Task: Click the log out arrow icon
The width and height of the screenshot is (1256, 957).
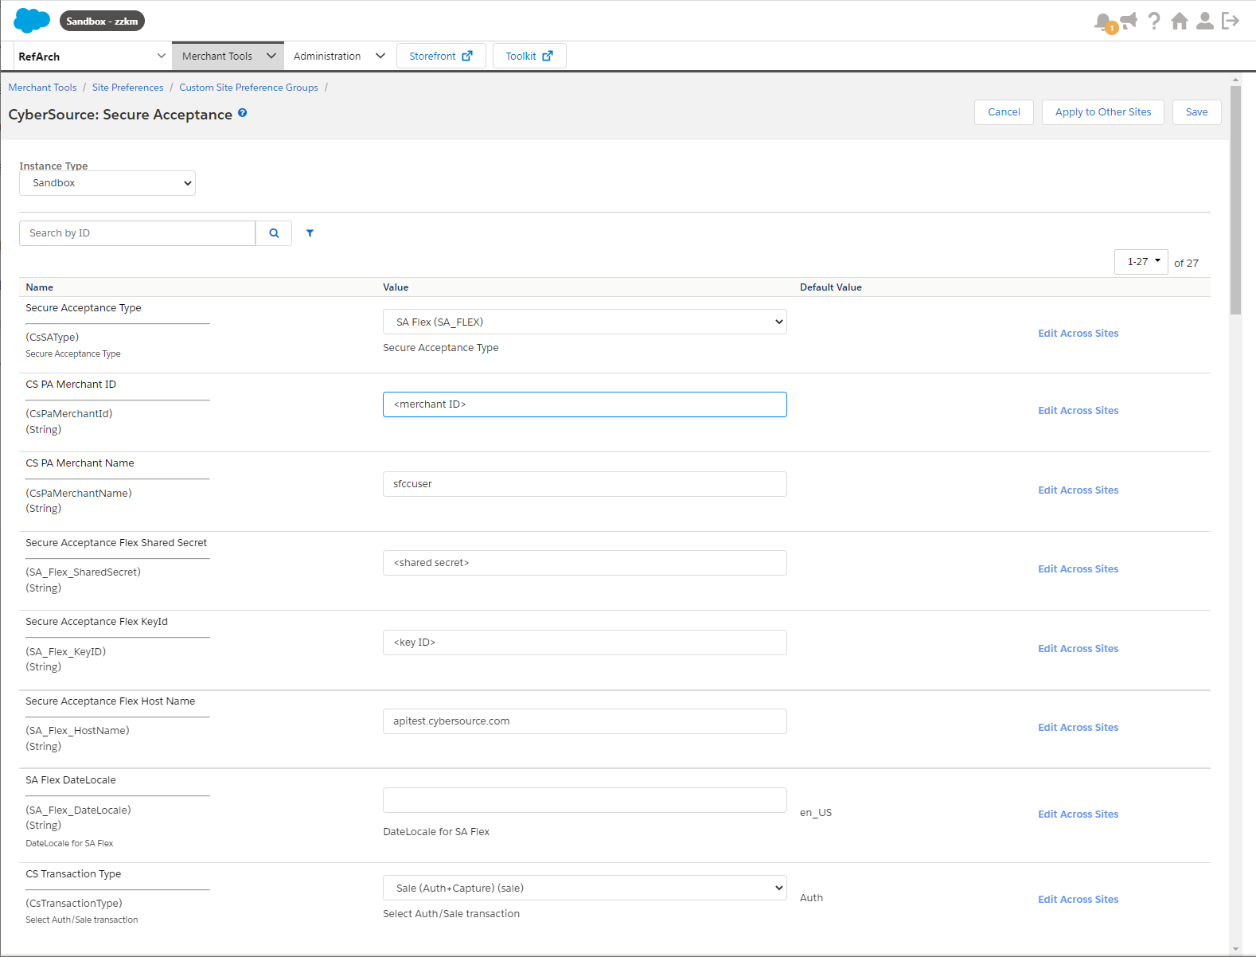Action: tap(1231, 21)
